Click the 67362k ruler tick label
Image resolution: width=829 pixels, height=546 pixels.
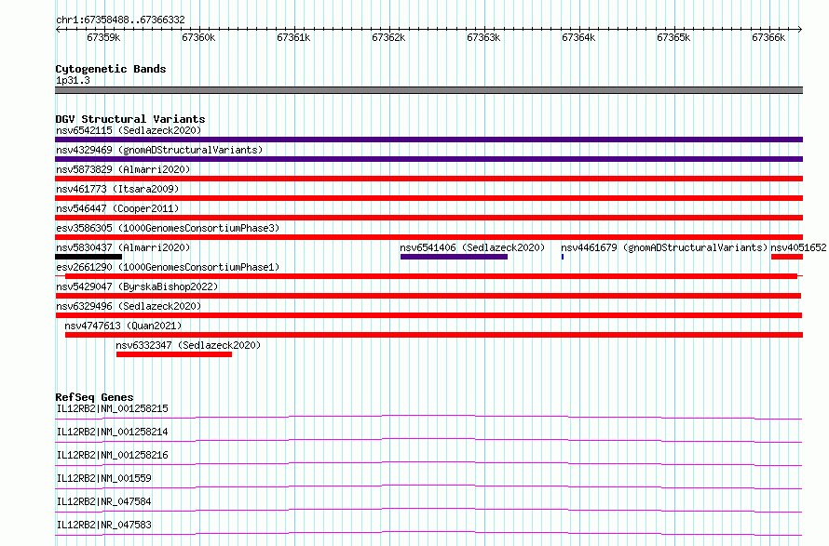point(388,37)
